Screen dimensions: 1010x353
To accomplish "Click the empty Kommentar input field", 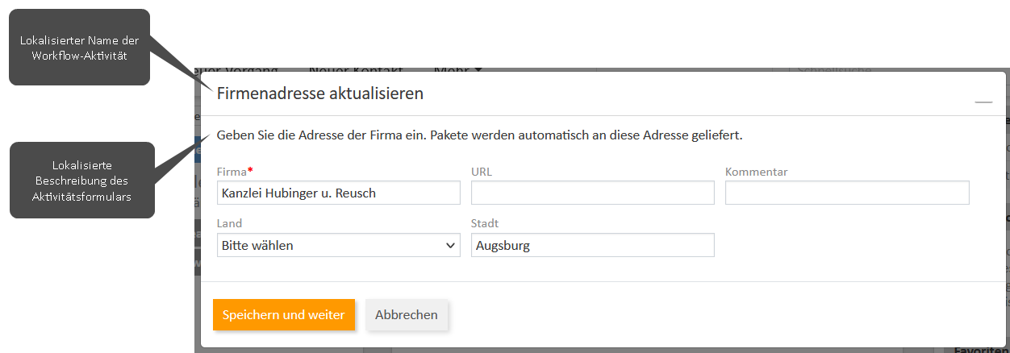I will coord(847,193).
